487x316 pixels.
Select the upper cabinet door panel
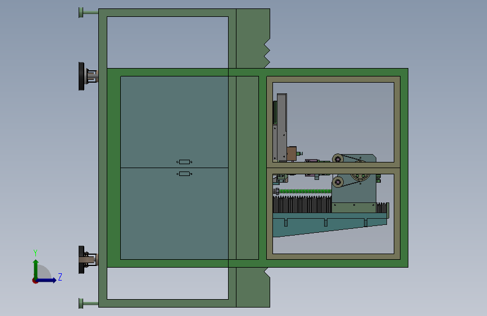tap(174, 122)
